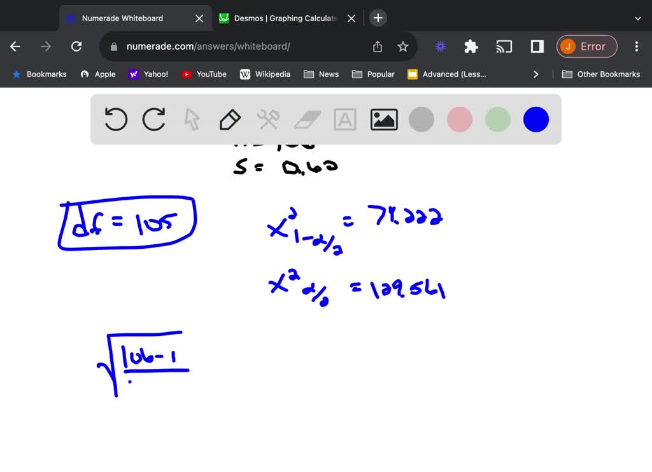
Task: Select the pen drawing tool
Action: (230, 120)
